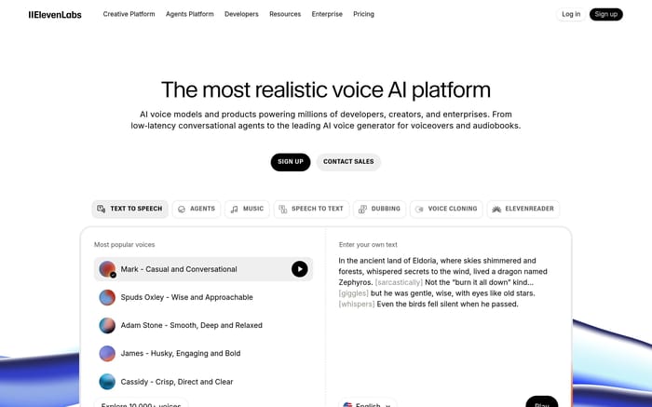Expand the Creative Platform menu

coord(129,14)
